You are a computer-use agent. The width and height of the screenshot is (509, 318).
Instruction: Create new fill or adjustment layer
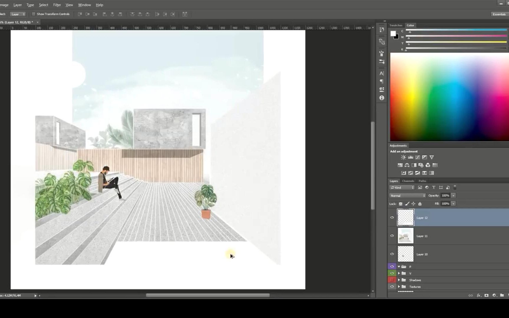pos(494,295)
